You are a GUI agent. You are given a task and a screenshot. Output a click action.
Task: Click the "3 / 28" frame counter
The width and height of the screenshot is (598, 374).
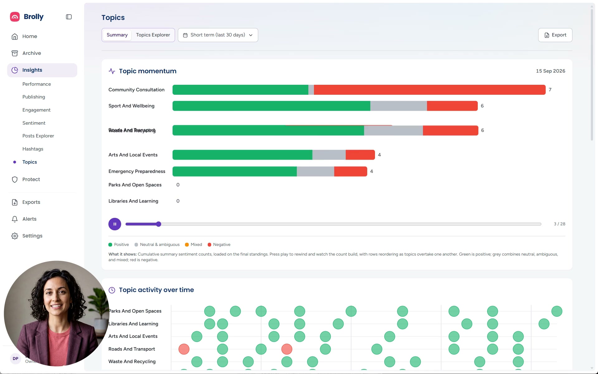(x=559, y=224)
